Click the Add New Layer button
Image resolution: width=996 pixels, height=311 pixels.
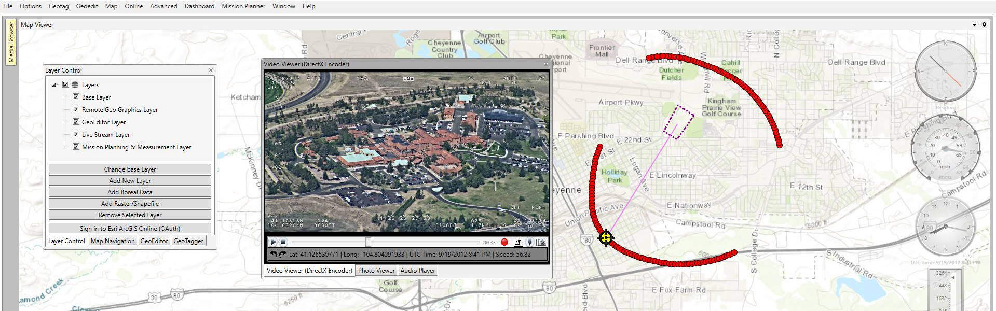pyautogui.click(x=130, y=181)
